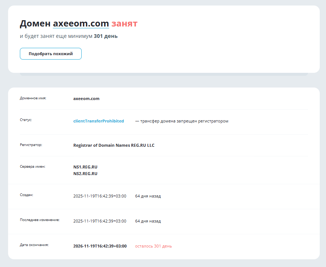
Task: Click the NS2.REG.RU nameserver entry
Action: [85, 173]
